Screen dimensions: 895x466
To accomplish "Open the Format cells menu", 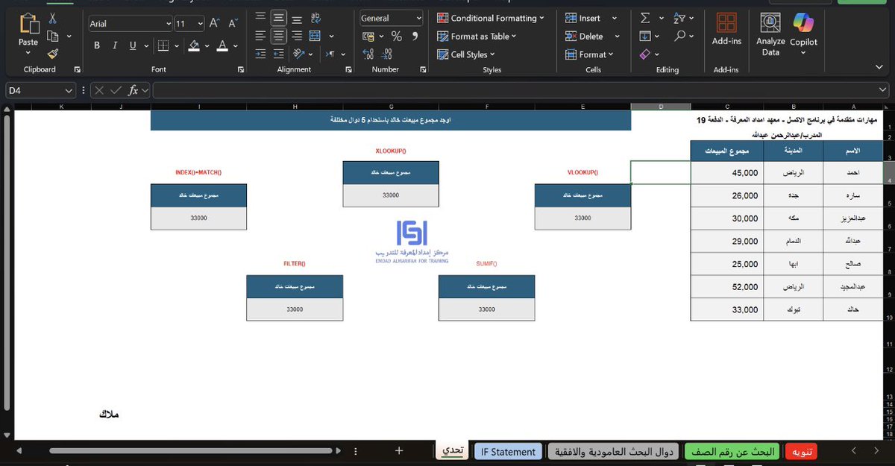I will [x=589, y=54].
